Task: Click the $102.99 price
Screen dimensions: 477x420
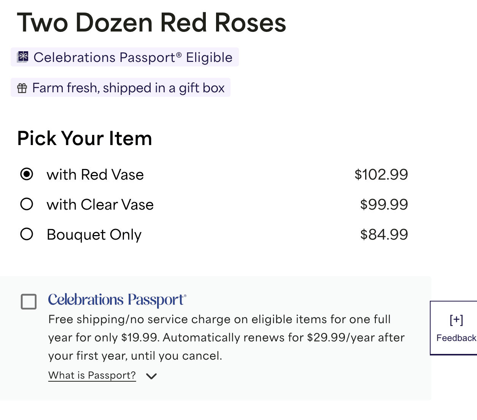Action: coord(381,175)
